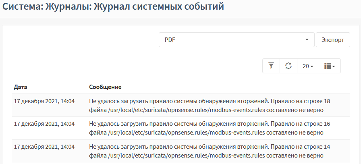Click the Сообщение column header
Viewport: 361px width, 164px height.
[x=105, y=87]
